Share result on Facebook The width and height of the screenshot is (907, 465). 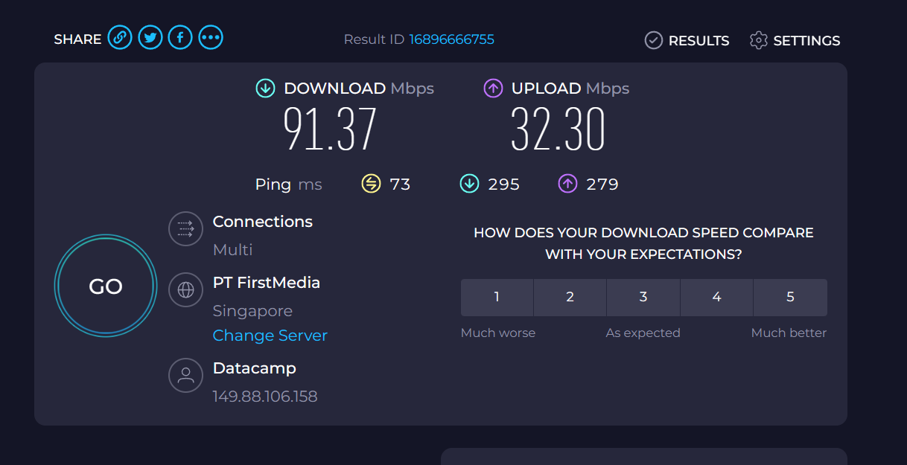[180, 37]
